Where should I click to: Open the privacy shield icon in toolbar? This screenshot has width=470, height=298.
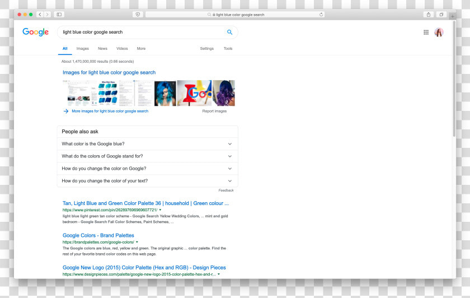point(138,15)
